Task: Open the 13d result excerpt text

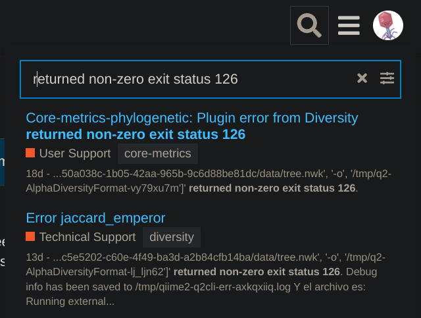Action: point(206,279)
